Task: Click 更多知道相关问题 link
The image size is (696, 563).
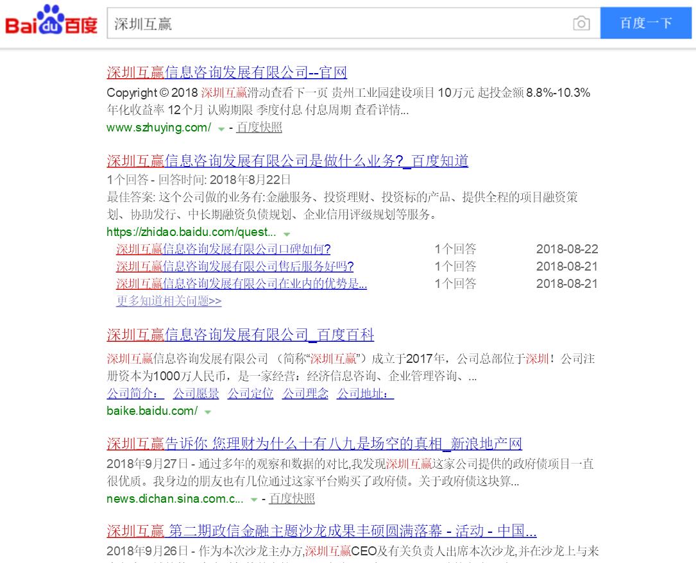Action: [168, 301]
